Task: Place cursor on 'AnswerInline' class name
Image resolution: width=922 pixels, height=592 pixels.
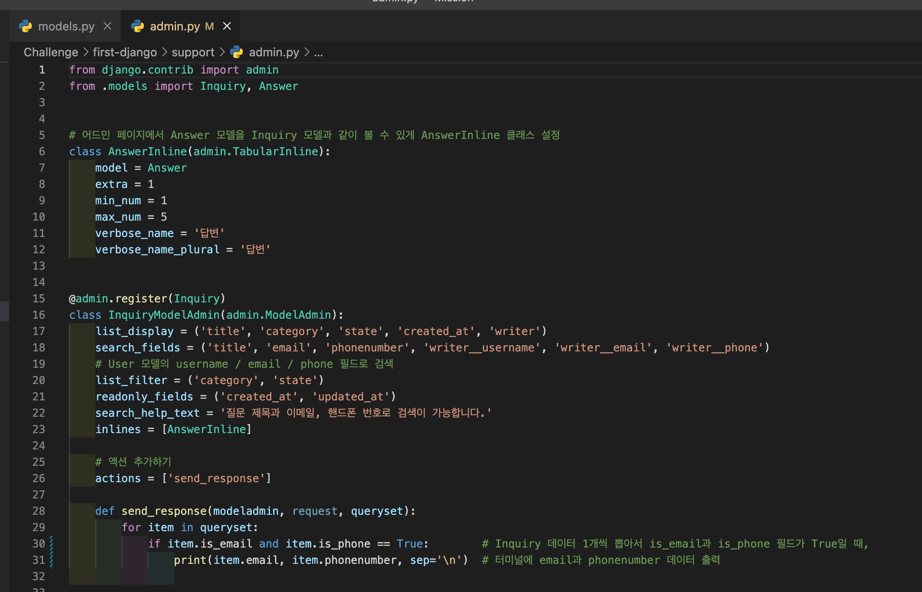Action: coord(147,152)
